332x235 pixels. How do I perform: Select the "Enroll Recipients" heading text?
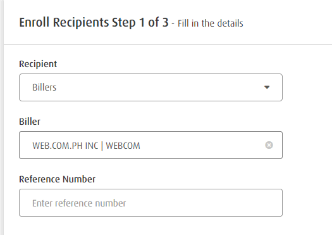64,22
